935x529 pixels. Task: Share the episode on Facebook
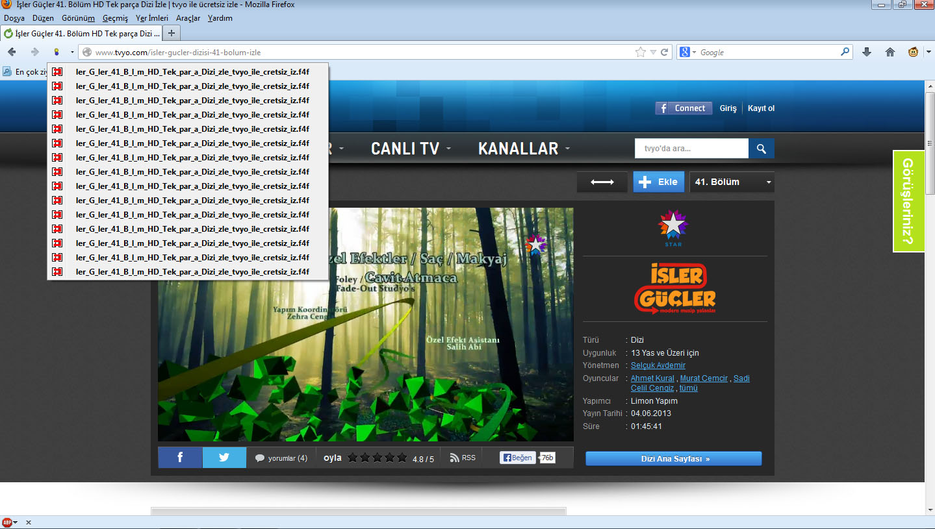coord(180,458)
